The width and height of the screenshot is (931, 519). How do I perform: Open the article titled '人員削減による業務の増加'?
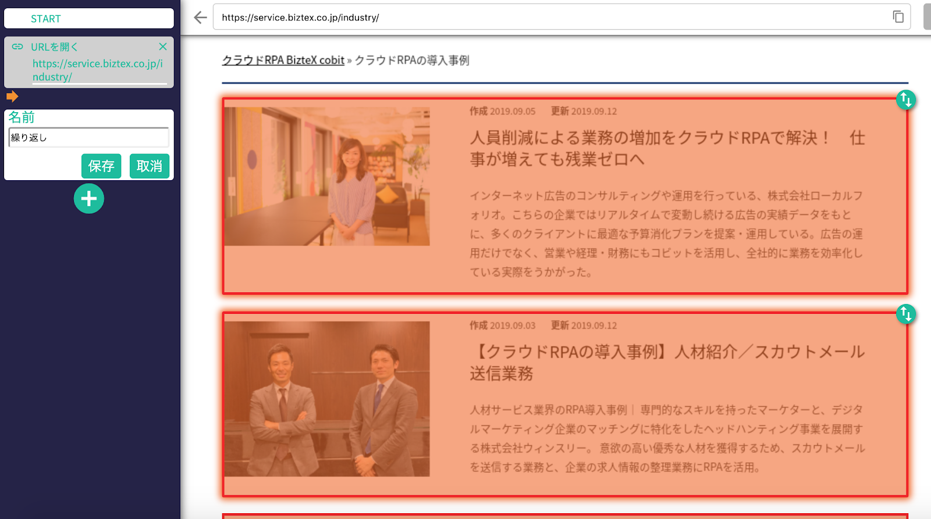click(x=667, y=148)
